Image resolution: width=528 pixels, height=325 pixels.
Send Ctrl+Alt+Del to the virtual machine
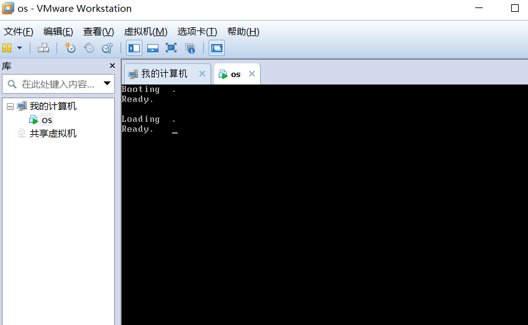43,48
